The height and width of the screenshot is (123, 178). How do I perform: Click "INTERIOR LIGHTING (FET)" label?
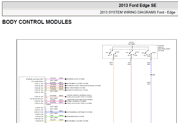click(35, 79)
